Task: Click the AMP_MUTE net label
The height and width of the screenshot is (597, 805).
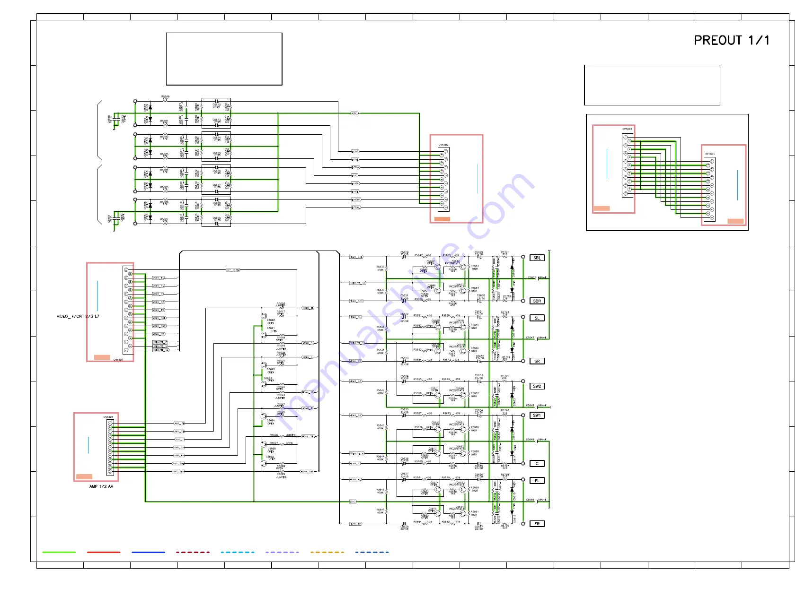Action: (x=232, y=270)
